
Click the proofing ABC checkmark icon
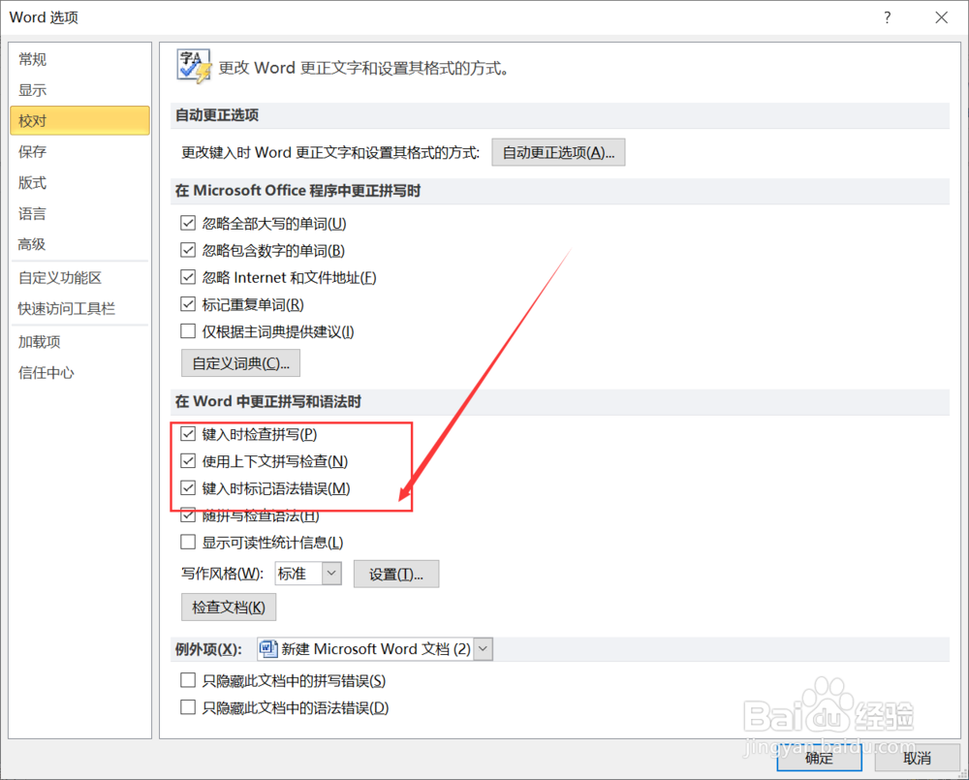click(x=194, y=66)
